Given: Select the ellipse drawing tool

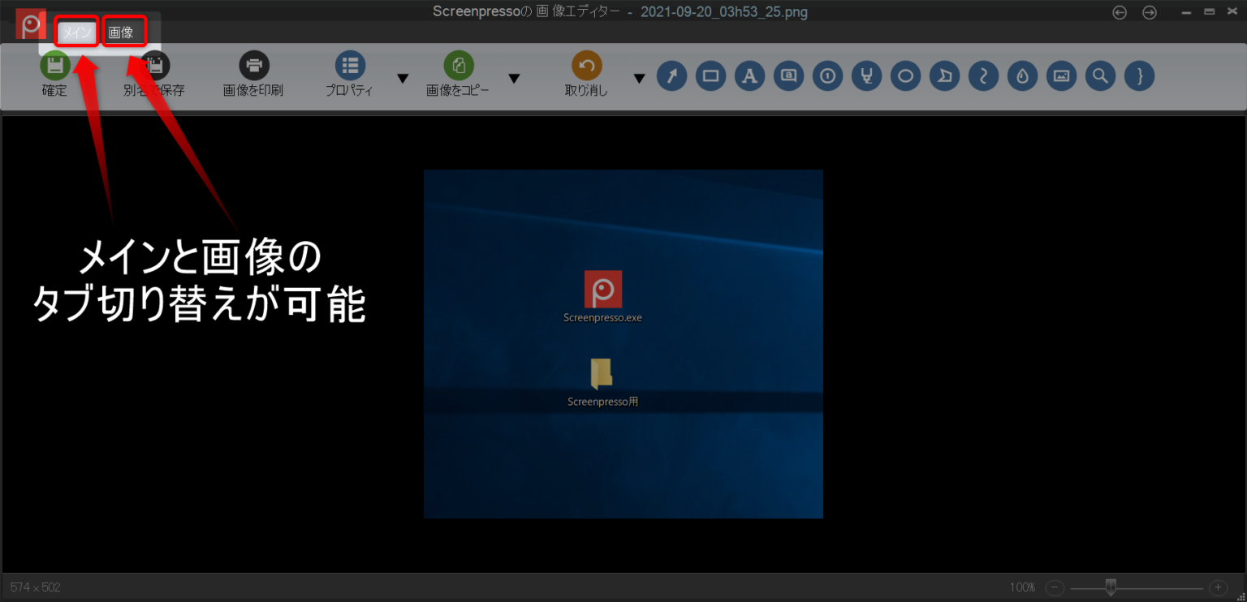Looking at the screenshot, I should pyautogui.click(x=905, y=75).
